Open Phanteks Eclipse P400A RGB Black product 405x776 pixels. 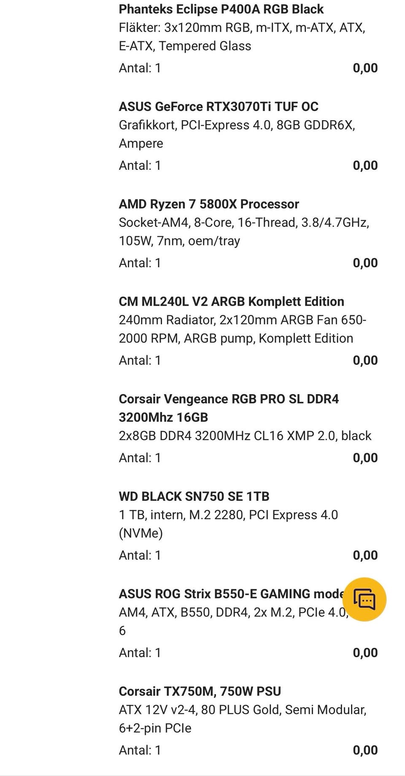[221, 9]
